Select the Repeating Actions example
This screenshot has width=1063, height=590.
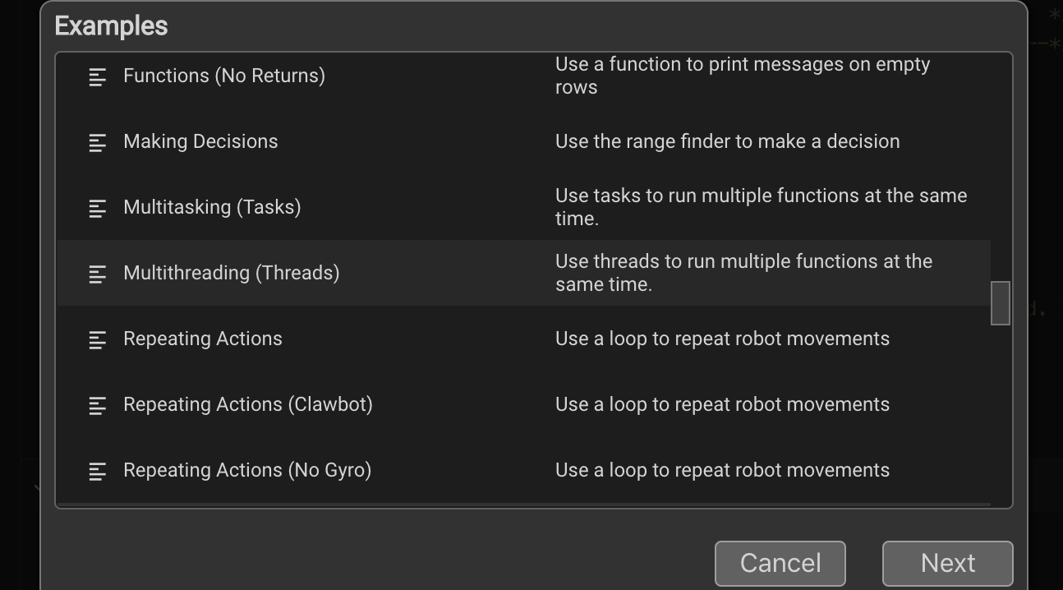203,339
